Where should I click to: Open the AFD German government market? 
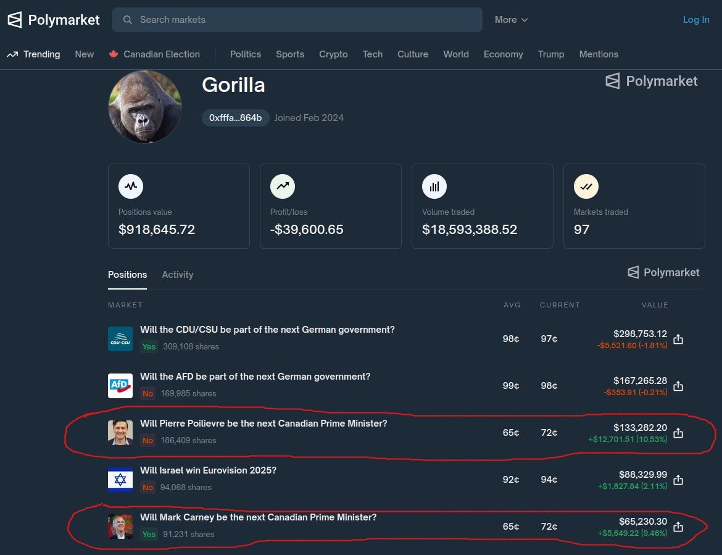point(255,377)
